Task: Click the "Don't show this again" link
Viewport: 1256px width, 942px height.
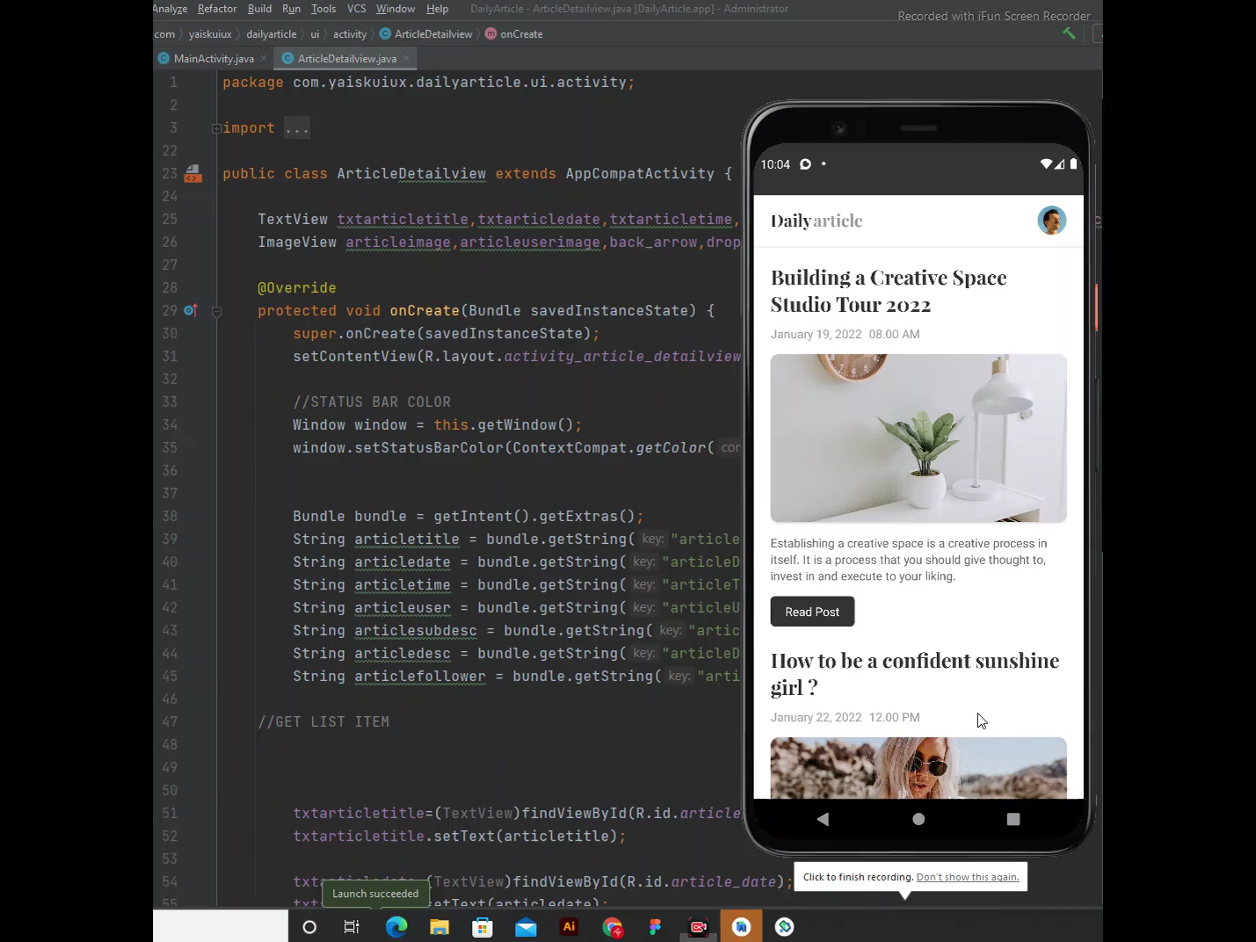Action: click(x=967, y=877)
